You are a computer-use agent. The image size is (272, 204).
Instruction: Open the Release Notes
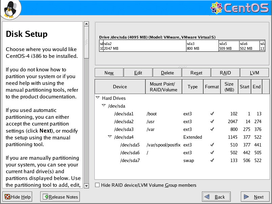pyautogui.click(x=60, y=197)
